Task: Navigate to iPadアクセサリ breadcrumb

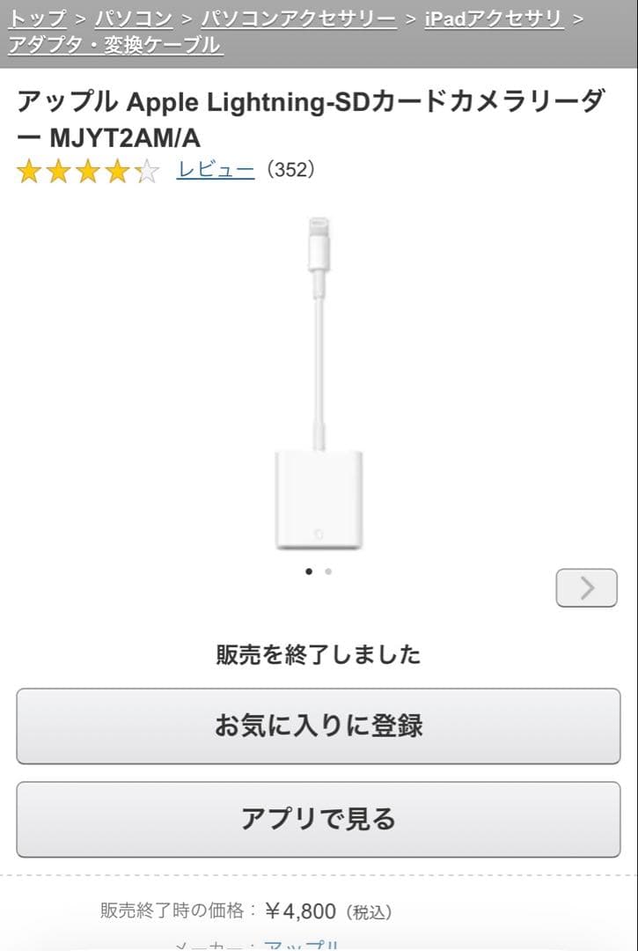Action: (x=494, y=18)
